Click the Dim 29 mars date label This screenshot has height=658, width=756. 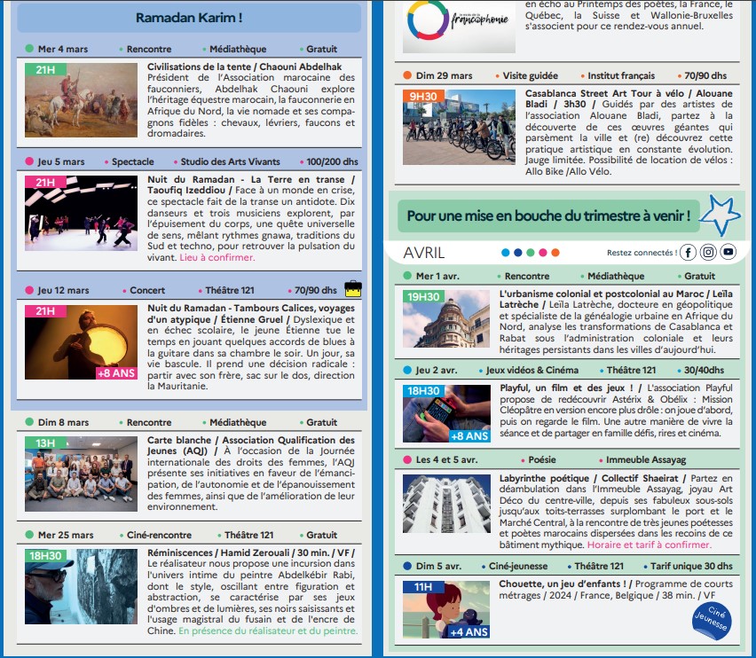pos(444,75)
